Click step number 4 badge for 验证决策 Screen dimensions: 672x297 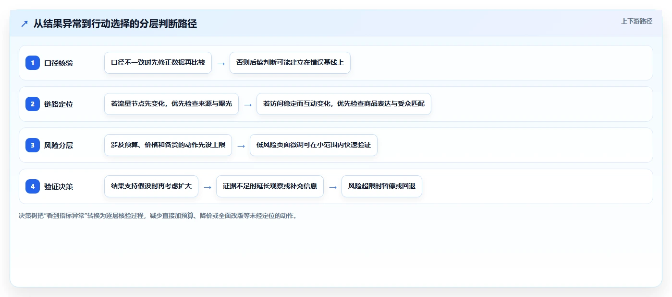(33, 186)
